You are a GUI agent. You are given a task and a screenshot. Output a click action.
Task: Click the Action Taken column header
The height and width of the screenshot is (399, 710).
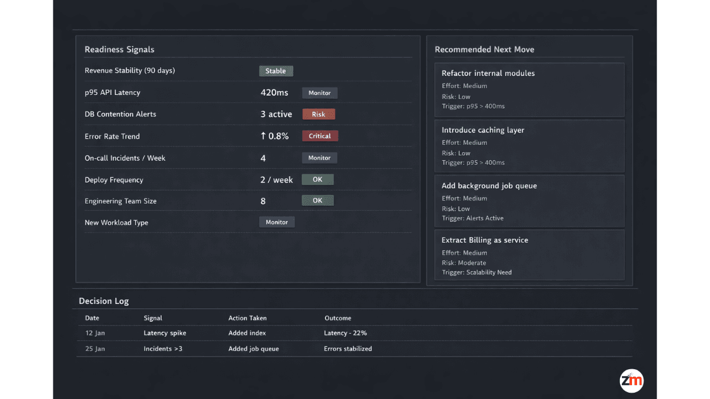pyautogui.click(x=247, y=318)
